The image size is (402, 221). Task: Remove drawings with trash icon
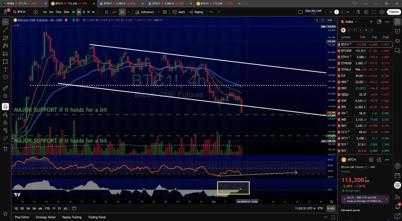click(5, 149)
